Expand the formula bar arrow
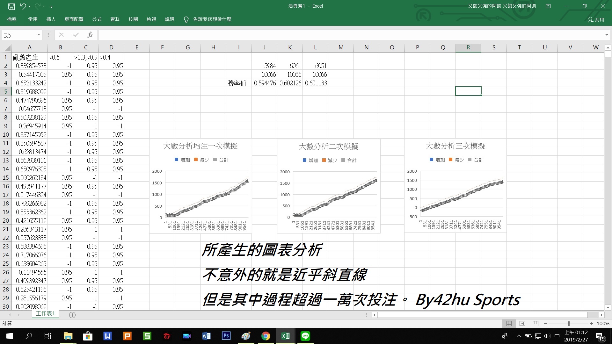 pos(606,35)
